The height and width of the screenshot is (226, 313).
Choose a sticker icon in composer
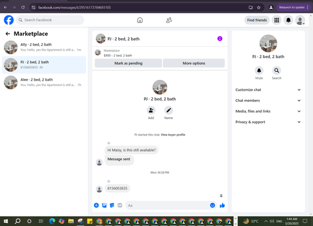pos(112,205)
